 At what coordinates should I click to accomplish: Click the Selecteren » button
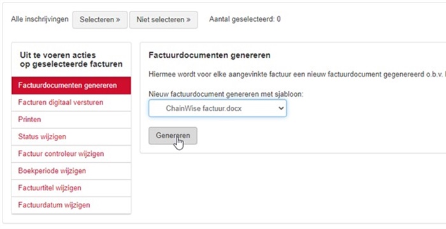[100, 20]
